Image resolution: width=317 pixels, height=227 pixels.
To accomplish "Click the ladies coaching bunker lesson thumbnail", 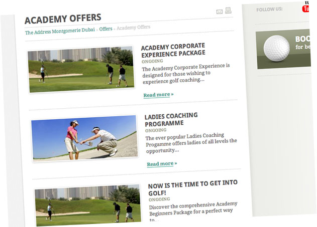I will coord(84,138).
